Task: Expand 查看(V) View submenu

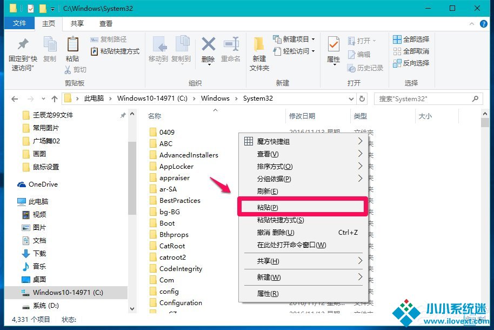Action: coord(303,154)
